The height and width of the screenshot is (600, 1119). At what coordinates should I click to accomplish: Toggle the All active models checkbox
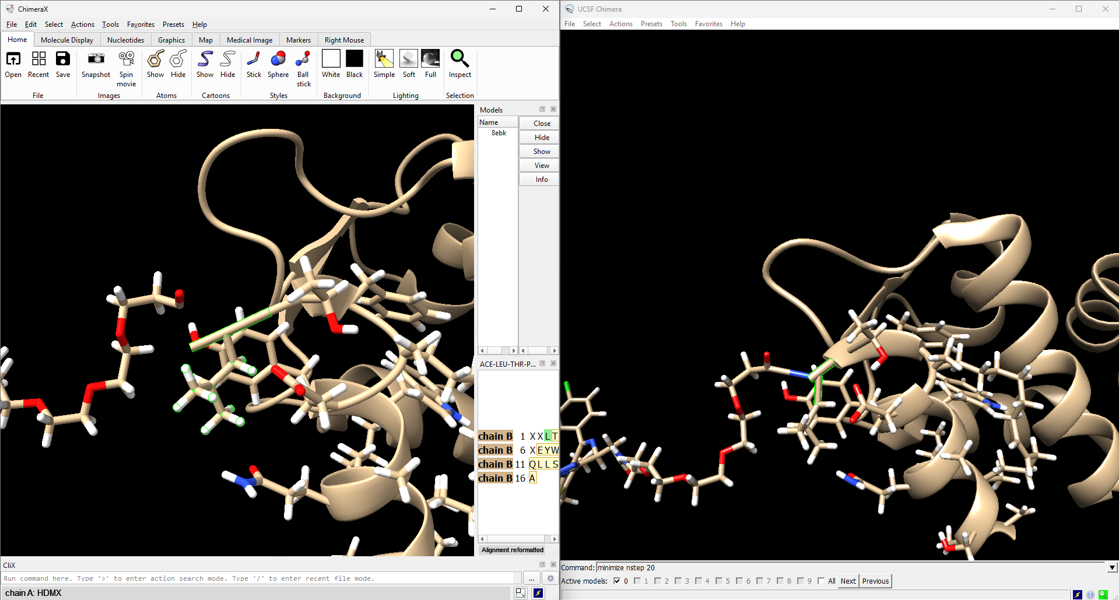tap(821, 581)
